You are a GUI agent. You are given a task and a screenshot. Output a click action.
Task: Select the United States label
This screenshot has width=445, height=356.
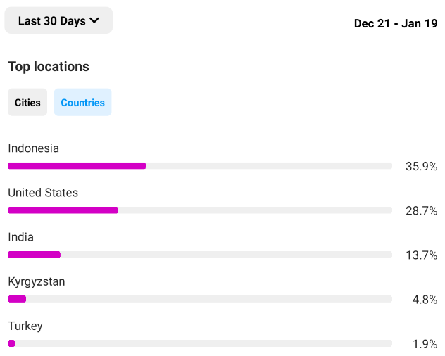pyautogui.click(x=43, y=193)
